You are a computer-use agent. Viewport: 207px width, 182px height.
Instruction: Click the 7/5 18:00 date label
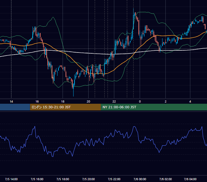63,179
